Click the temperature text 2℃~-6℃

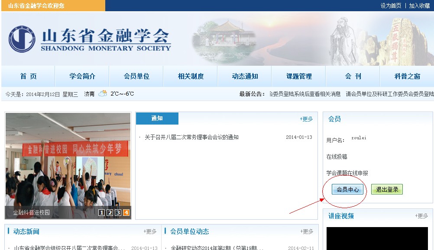pos(122,94)
